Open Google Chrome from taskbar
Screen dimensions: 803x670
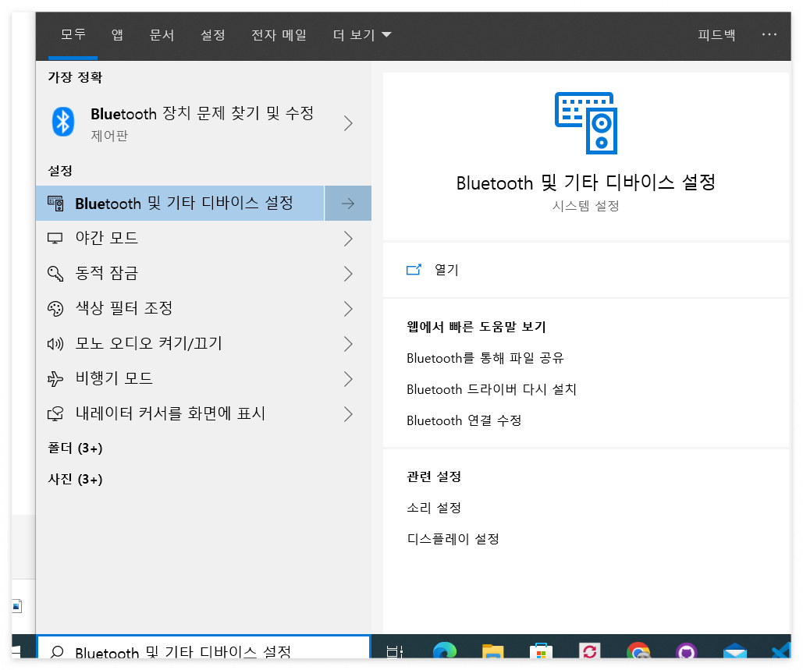638,651
